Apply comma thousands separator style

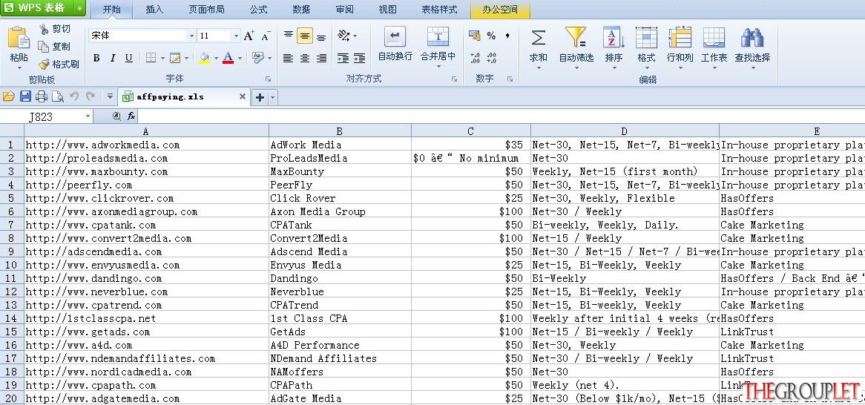point(507,36)
